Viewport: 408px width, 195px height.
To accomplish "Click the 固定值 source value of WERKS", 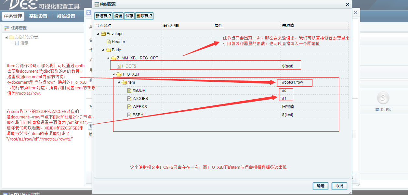I will 288,107.
